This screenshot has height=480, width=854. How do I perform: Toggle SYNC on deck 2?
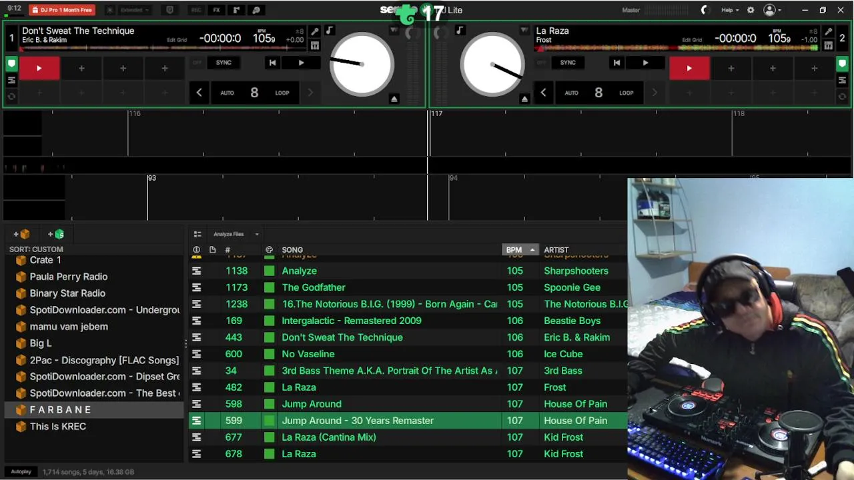(x=568, y=63)
